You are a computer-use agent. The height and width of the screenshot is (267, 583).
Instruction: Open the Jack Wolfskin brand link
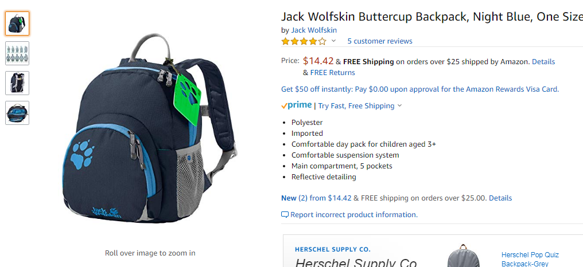(314, 30)
